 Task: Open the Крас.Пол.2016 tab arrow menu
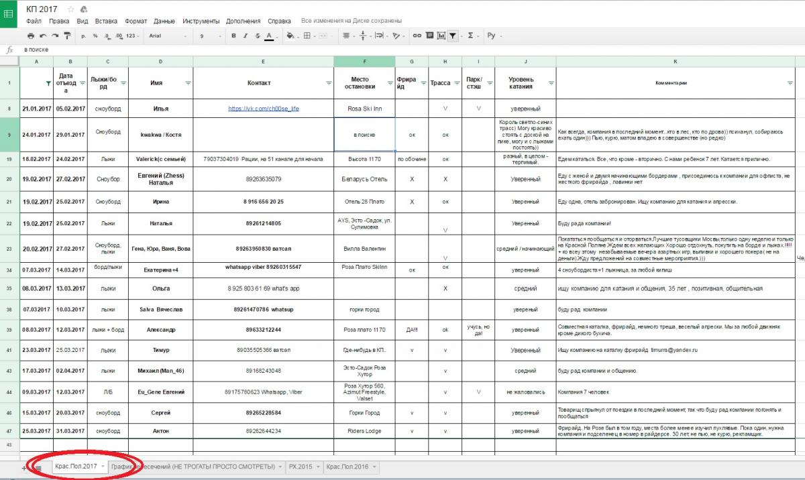click(373, 467)
